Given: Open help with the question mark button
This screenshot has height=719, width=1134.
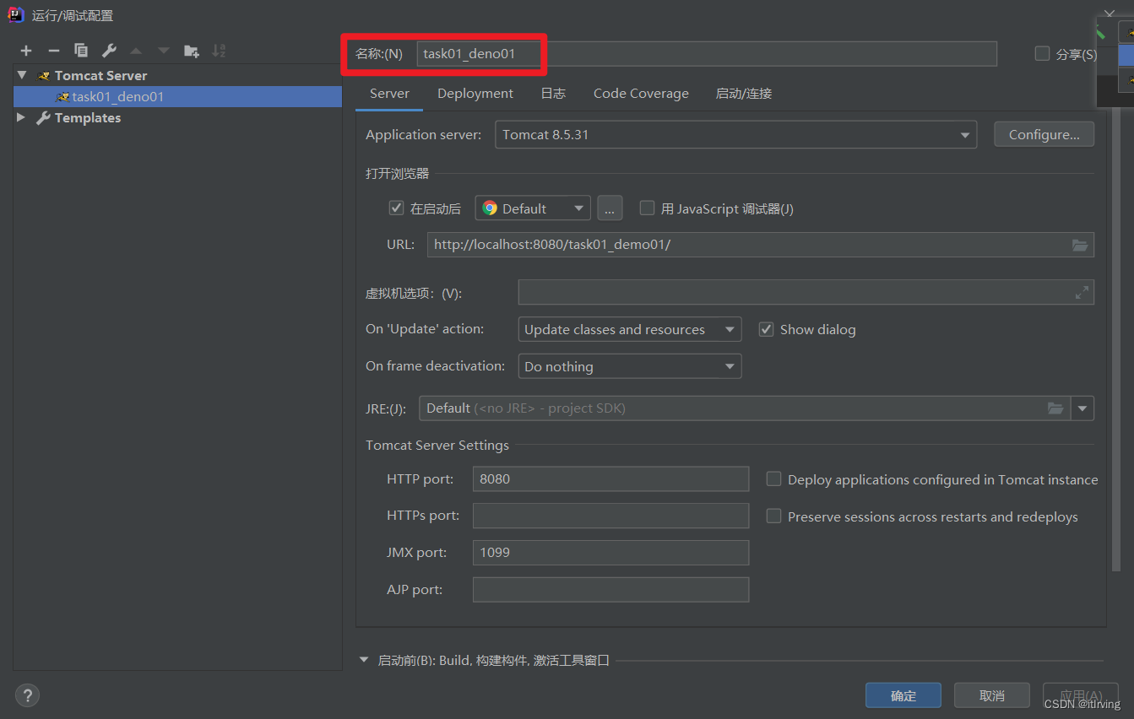Looking at the screenshot, I should [28, 695].
